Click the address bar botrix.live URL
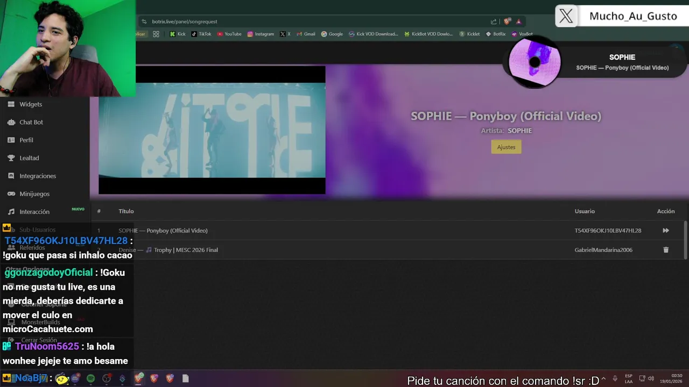 (x=185, y=21)
